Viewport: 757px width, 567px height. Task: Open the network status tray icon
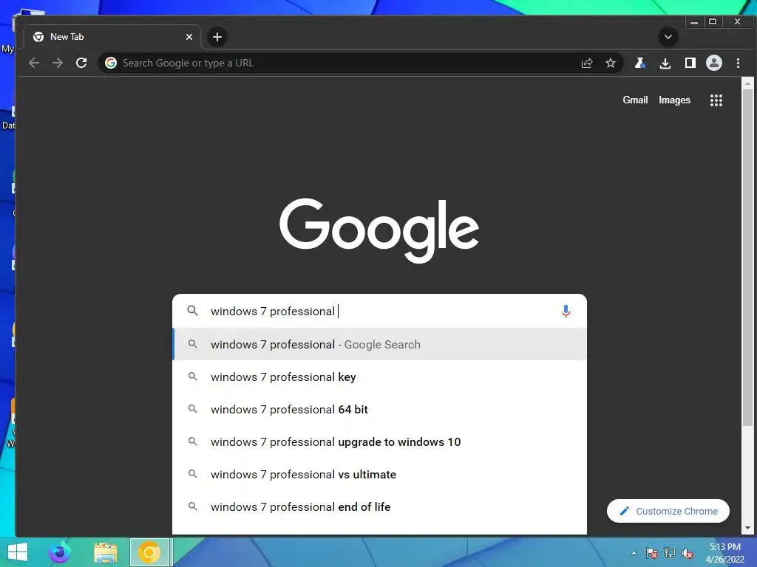670,553
